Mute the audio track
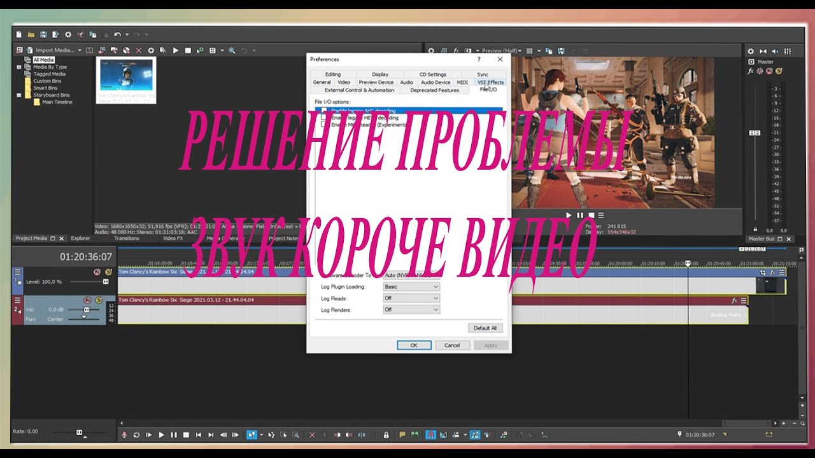Image resolution: width=815 pixels, height=458 pixels. 87,300
